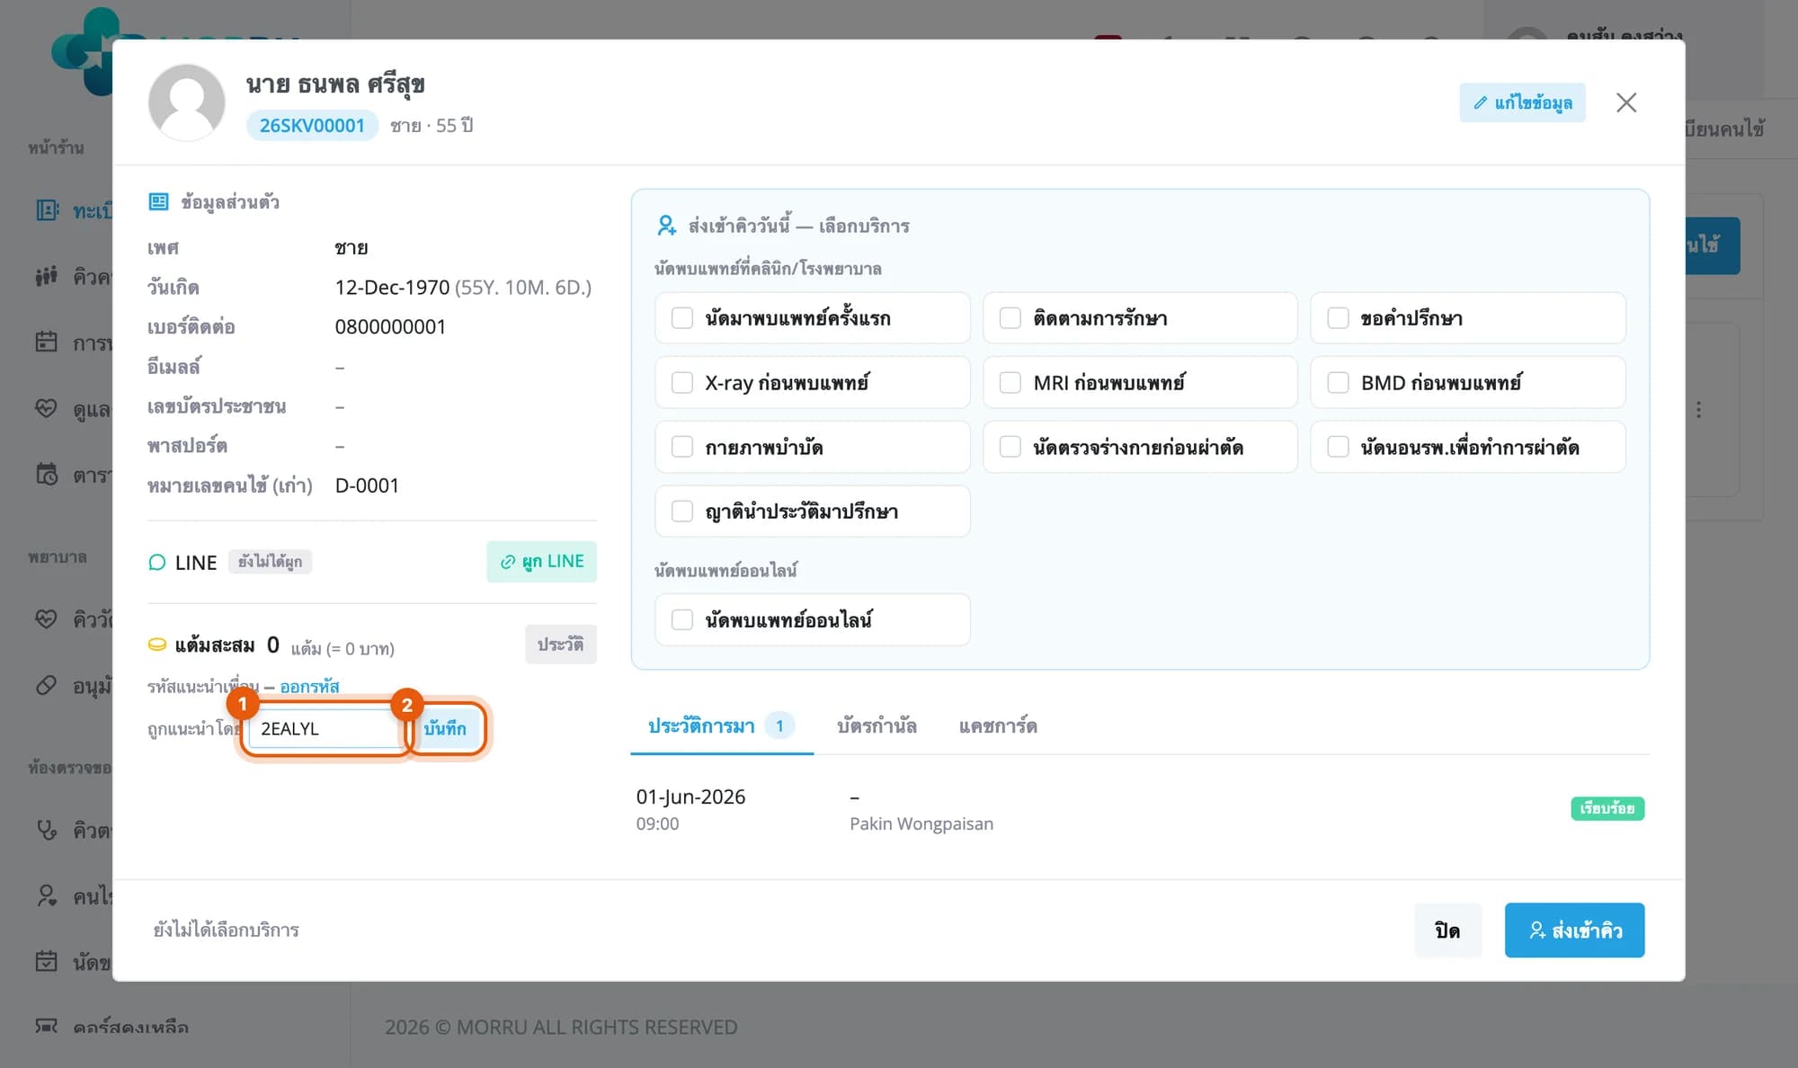The height and width of the screenshot is (1068, 1798).
Task: Click the patient ID badge 26SKV00001
Action: pyautogui.click(x=312, y=125)
